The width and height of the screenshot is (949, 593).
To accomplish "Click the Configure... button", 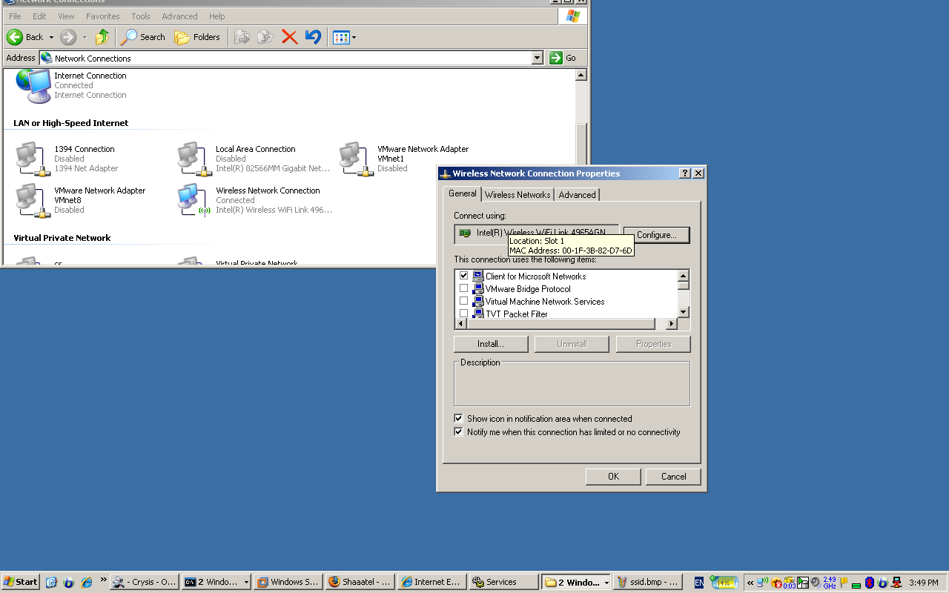I will (x=656, y=235).
